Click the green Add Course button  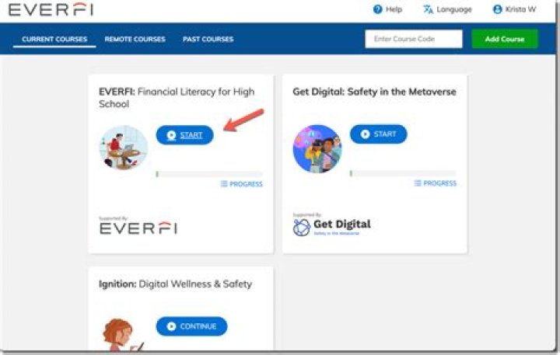point(504,39)
